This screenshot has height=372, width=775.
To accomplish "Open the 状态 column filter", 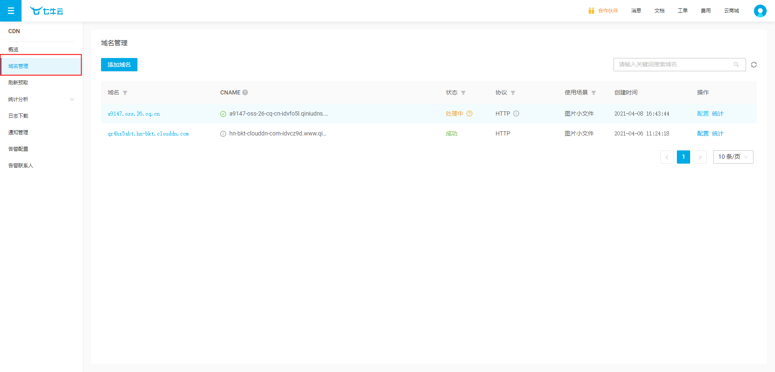I will [x=463, y=93].
